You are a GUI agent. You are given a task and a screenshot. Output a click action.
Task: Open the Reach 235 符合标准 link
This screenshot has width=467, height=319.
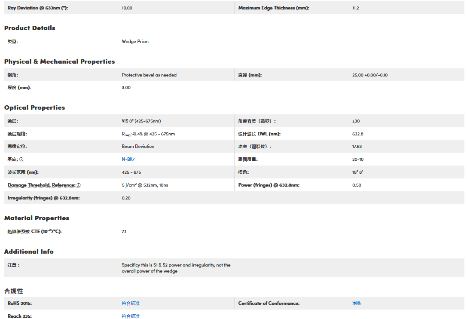131,316
